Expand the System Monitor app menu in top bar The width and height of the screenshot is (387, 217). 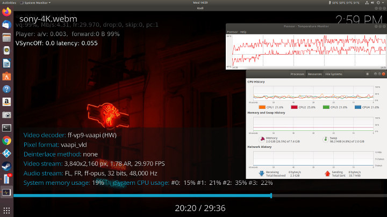35,3
